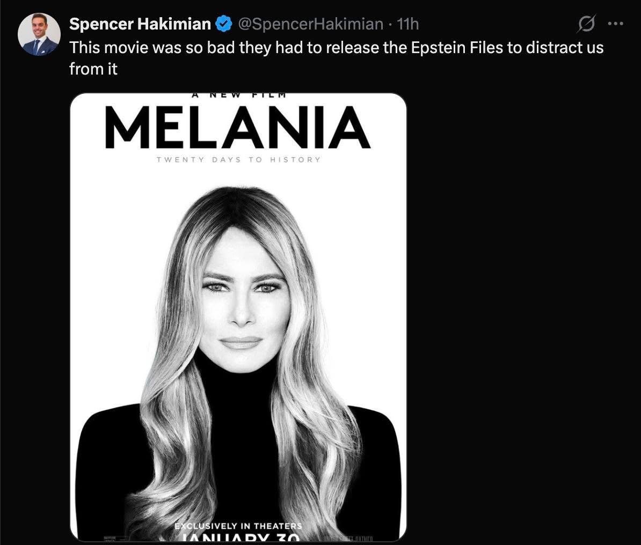Click the large MELANIA title on poster
This screenshot has height=545, width=641.
(238, 128)
